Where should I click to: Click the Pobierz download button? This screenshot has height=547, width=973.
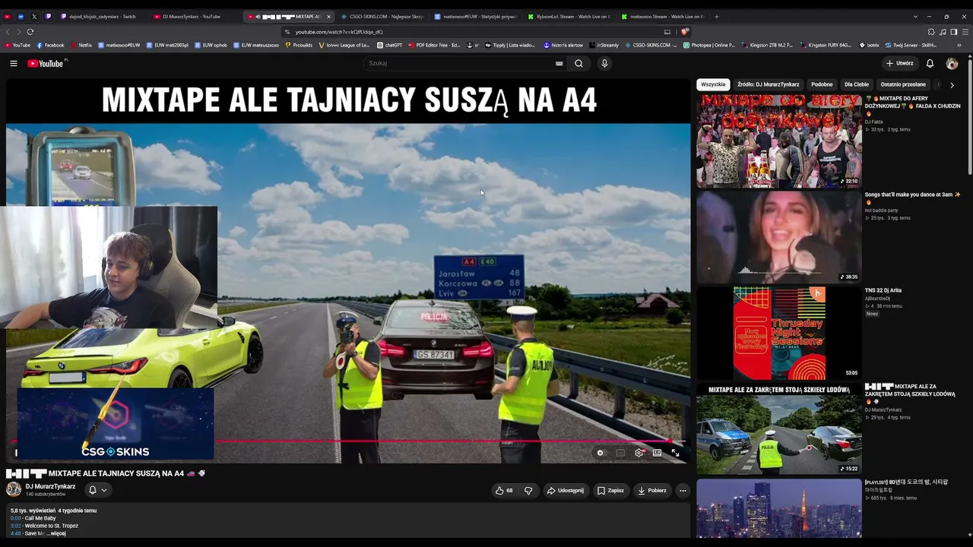652,491
